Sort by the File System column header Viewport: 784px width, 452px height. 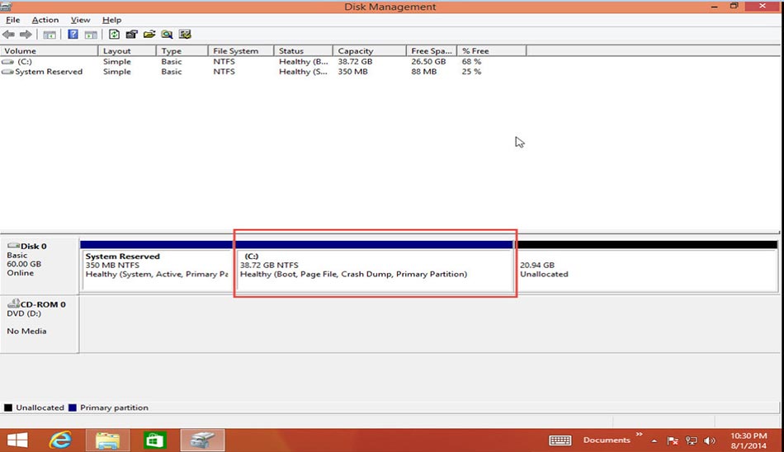(241, 50)
